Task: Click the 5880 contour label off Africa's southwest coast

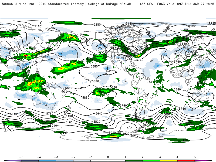Action: (177, 89)
